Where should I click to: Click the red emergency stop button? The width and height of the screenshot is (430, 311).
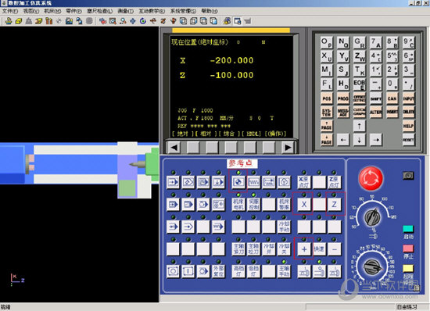(x=371, y=178)
